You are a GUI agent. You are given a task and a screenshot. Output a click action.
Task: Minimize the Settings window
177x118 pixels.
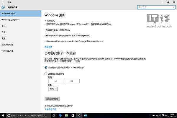click(x=162, y=2)
